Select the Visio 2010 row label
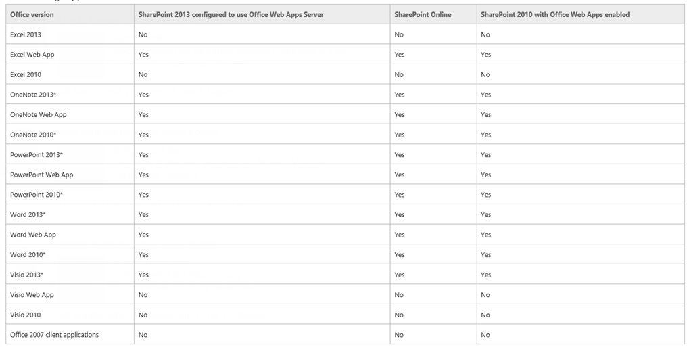687x347 pixels. [x=26, y=315]
